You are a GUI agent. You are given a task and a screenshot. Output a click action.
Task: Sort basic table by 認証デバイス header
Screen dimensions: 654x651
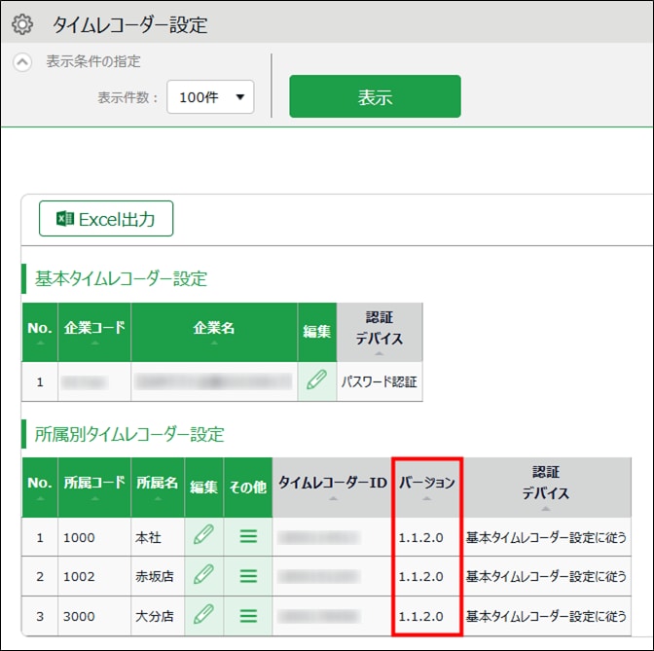380,332
